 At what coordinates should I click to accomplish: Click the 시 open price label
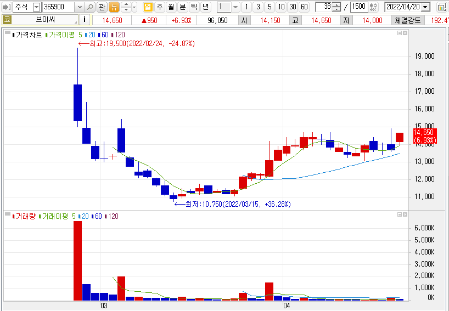coord(244,20)
